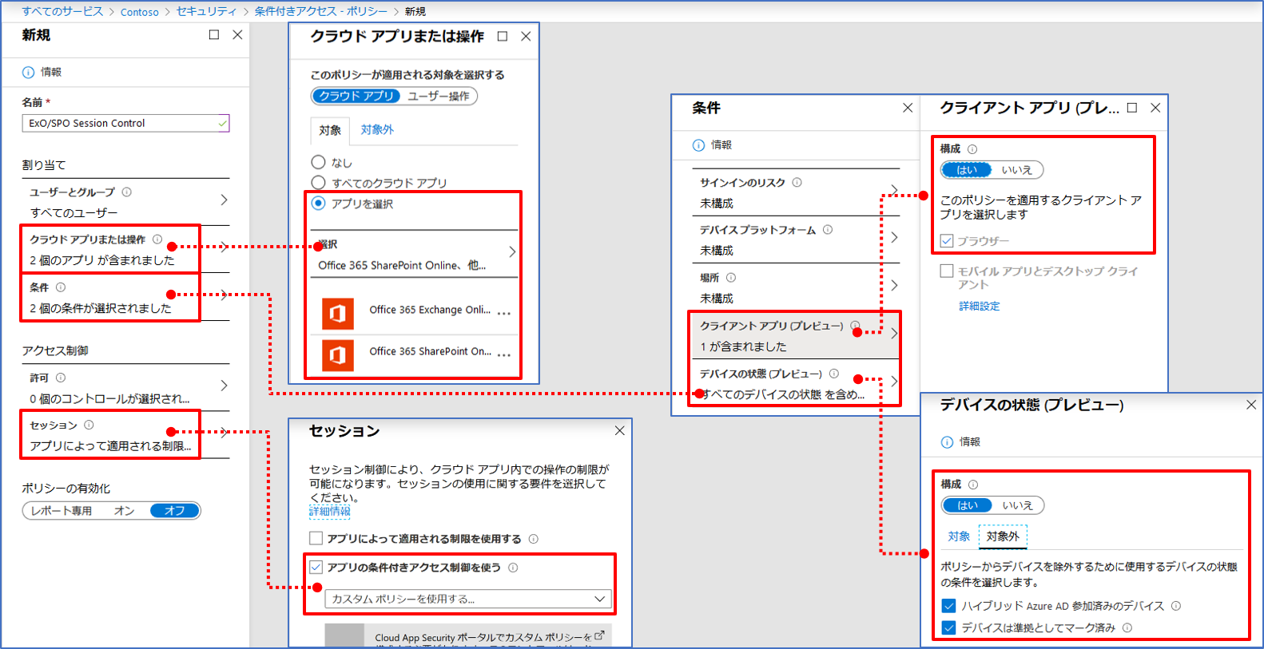This screenshot has height=649, width=1264.
Task: Click info icon next to デバイスの状態 (プレビュー) row
Action: tap(834, 373)
